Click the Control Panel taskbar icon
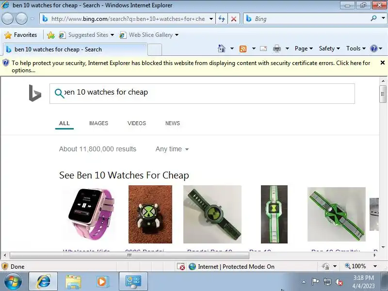This screenshot has height=291, width=388. point(133,282)
